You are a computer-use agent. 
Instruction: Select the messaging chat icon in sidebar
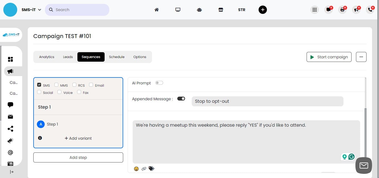click(x=10, y=105)
